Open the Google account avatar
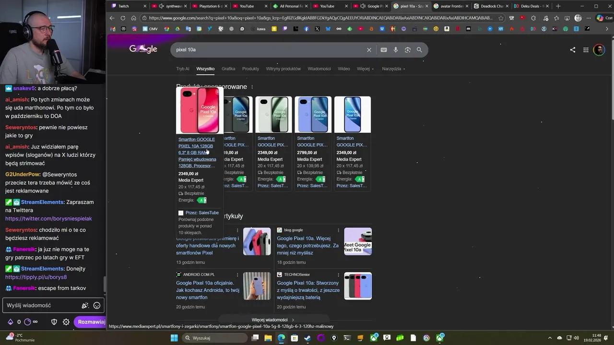This screenshot has width=614, height=345. click(599, 50)
